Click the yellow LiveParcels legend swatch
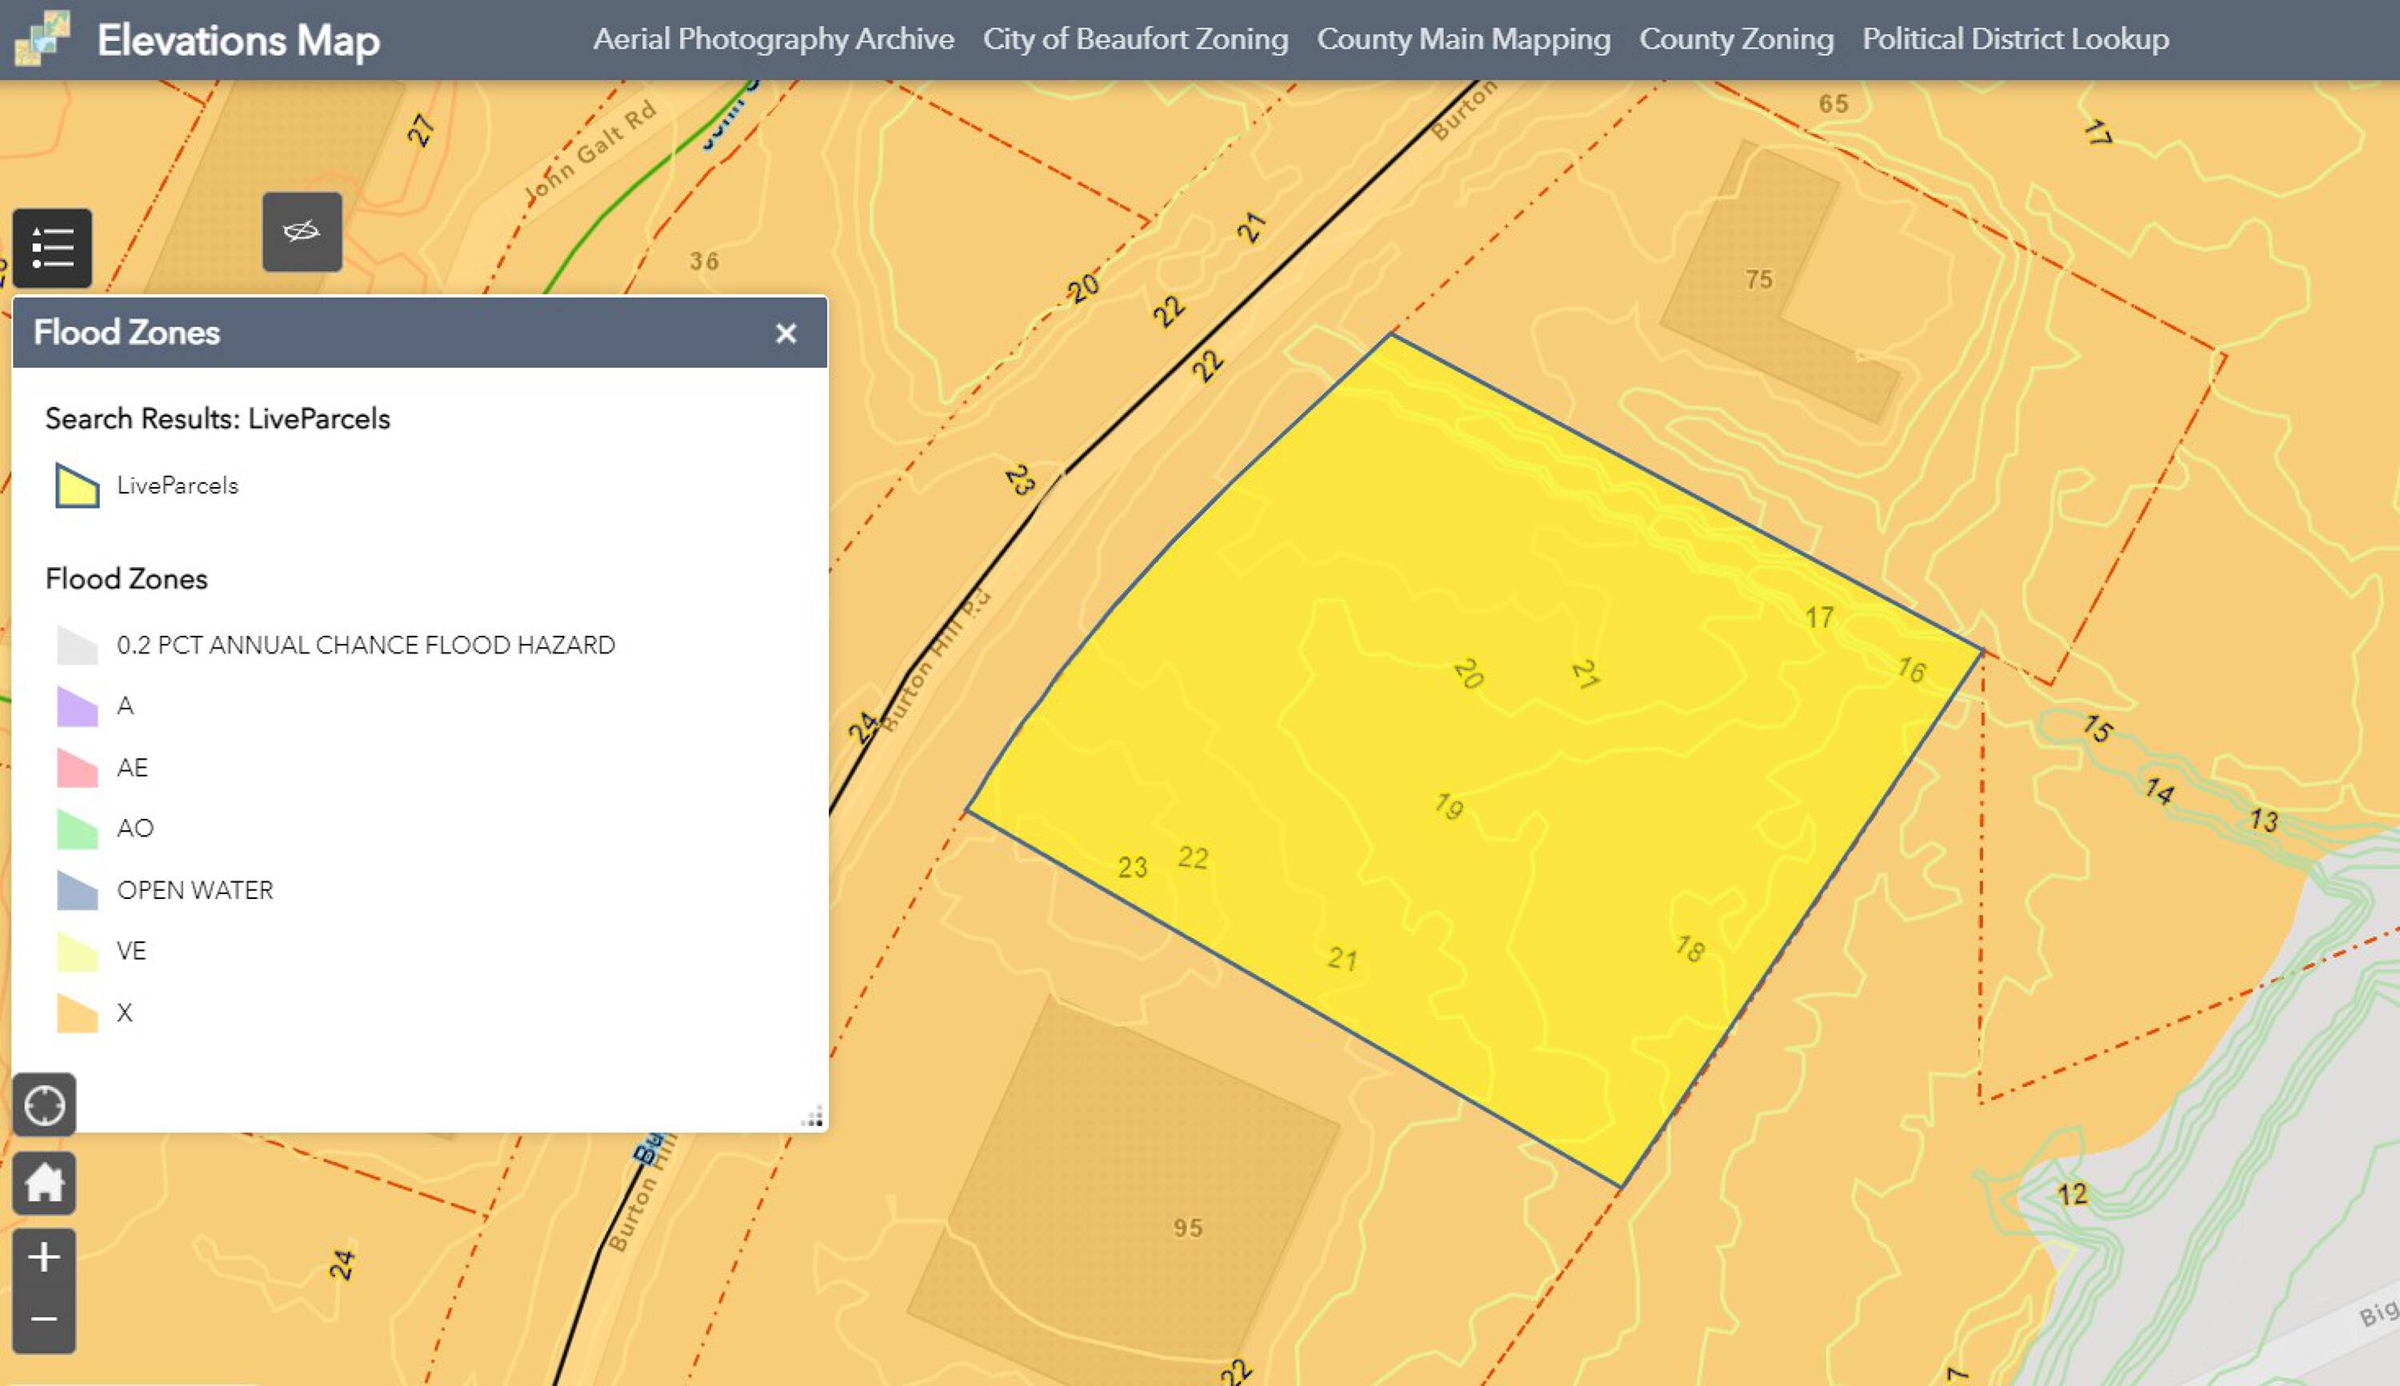 click(77, 485)
